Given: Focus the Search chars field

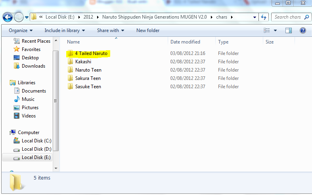Looking at the screenshot, I should pos(287,17).
